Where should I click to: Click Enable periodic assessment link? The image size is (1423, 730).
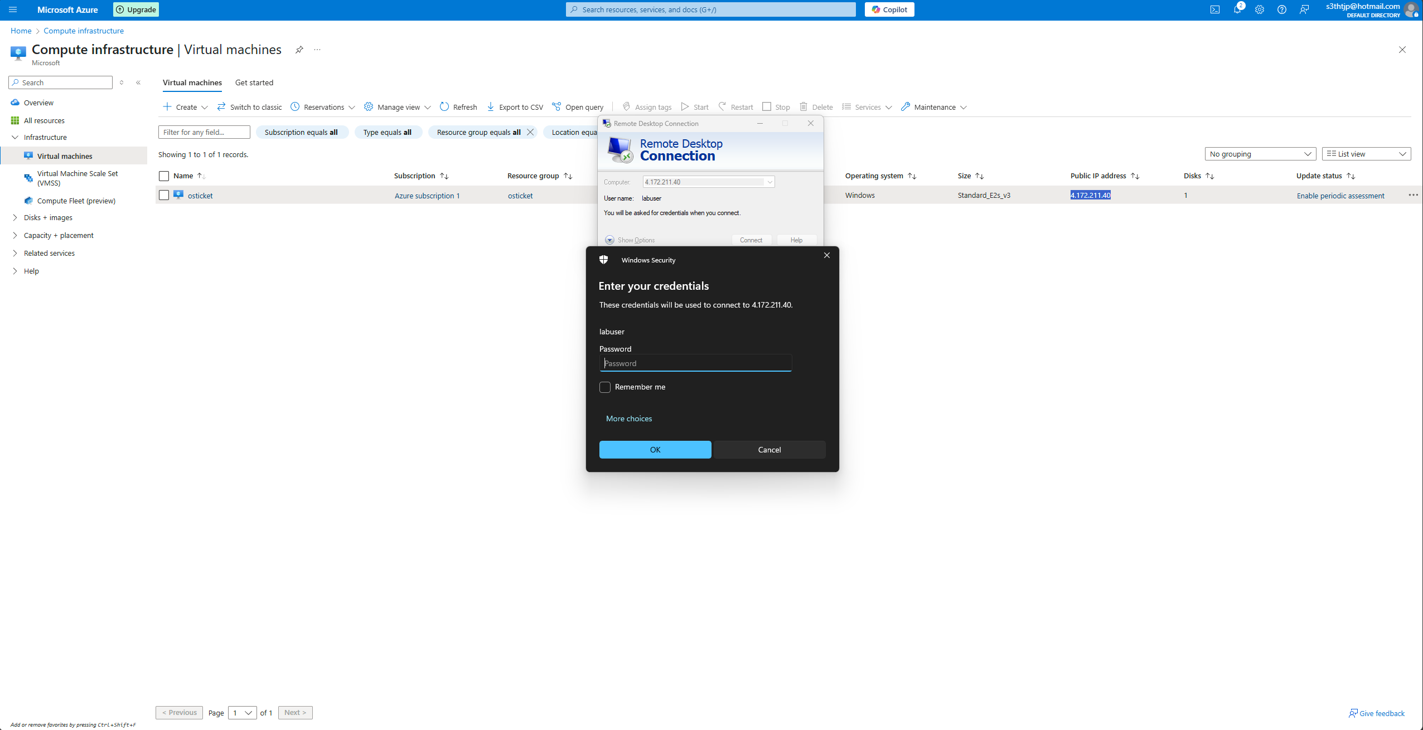pos(1340,196)
